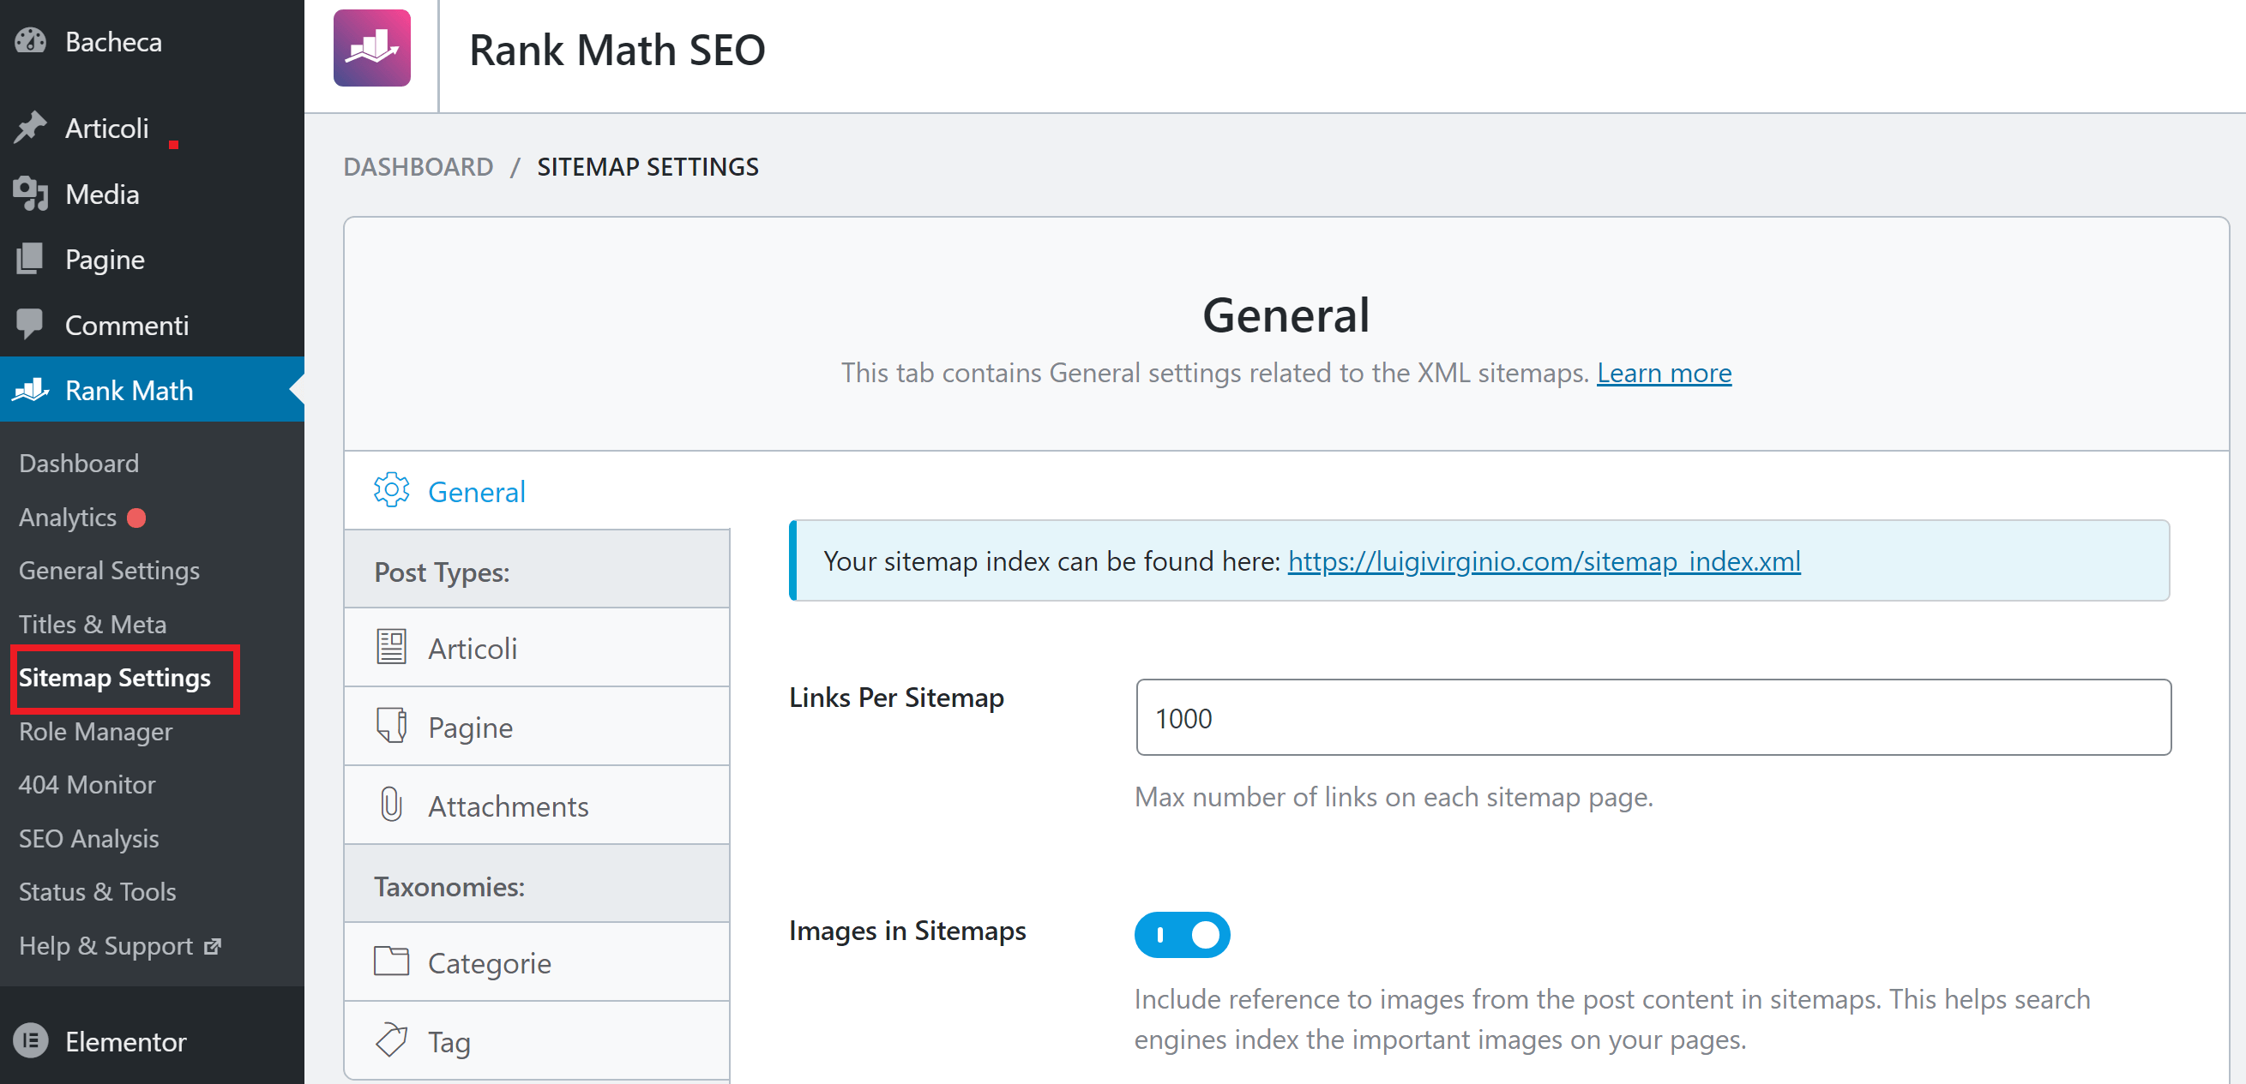Image resolution: width=2246 pixels, height=1084 pixels.
Task: Select Sitemap Settings submenu
Action: point(114,677)
